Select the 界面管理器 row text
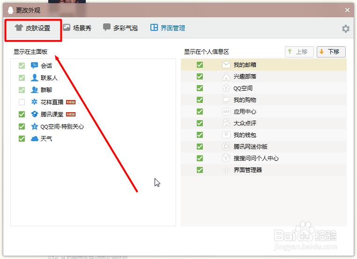 click(x=248, y=170)
